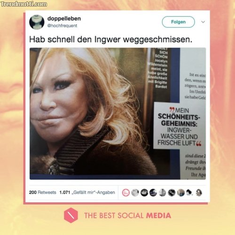The height and width of the screenshot is (235, 235).
Task: Open the doppelleben display name link
Action: [x=64, y=18]
